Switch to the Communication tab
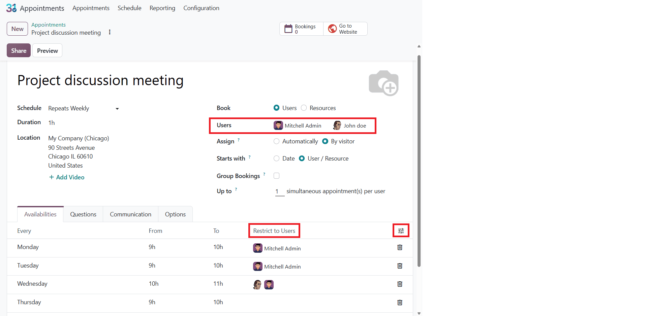 (x=130, y=214)
